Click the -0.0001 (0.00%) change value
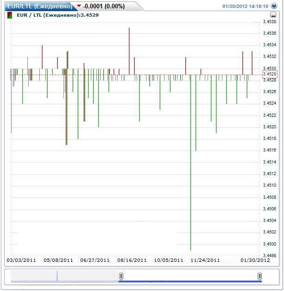The height and width of the screenshot is (291, 284). (x=104, y=6)
